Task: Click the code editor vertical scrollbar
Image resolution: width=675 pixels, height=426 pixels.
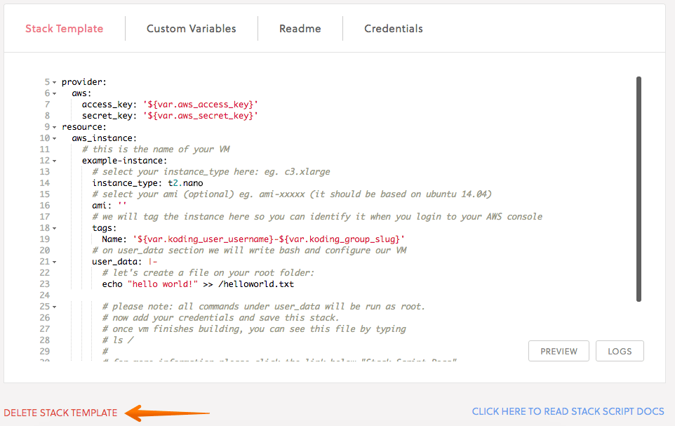Action: pyautogui.click(x=639, y=189)
